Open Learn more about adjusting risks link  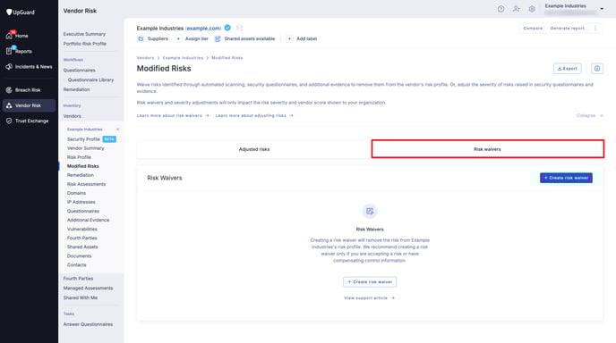tap(254, 115)
